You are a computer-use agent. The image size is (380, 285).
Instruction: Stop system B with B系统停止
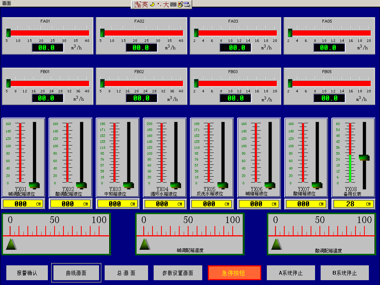click(344, 273)
